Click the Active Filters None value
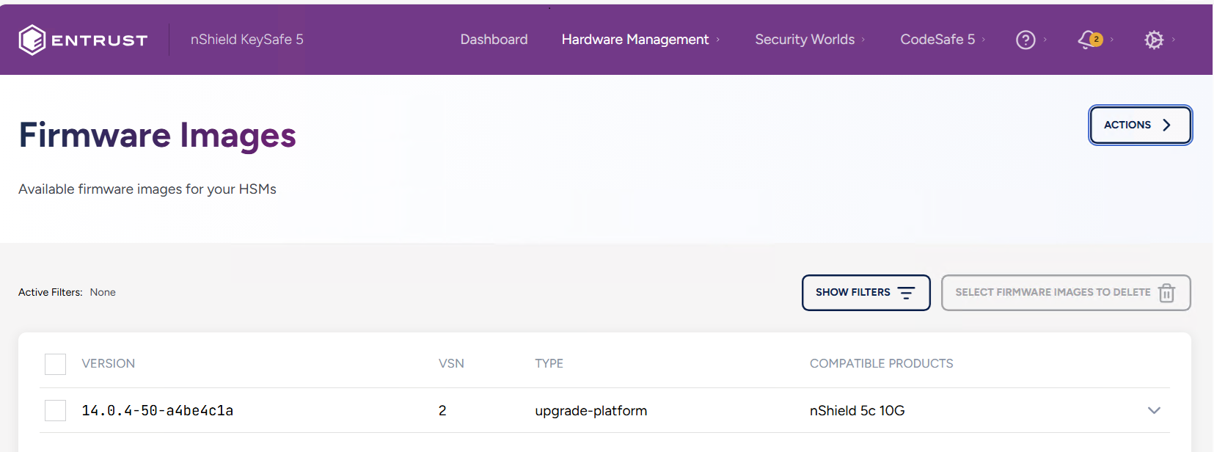Screen dimensions: 1214x452 pos(103,292)
